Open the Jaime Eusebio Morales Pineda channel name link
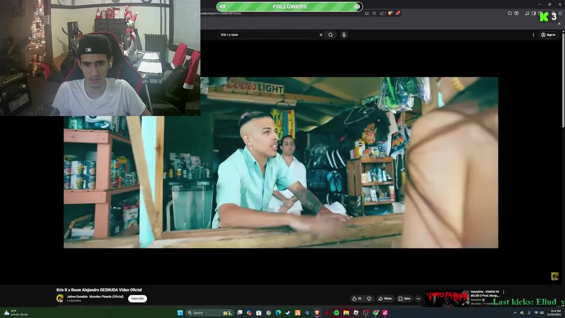 click(95, 297)
